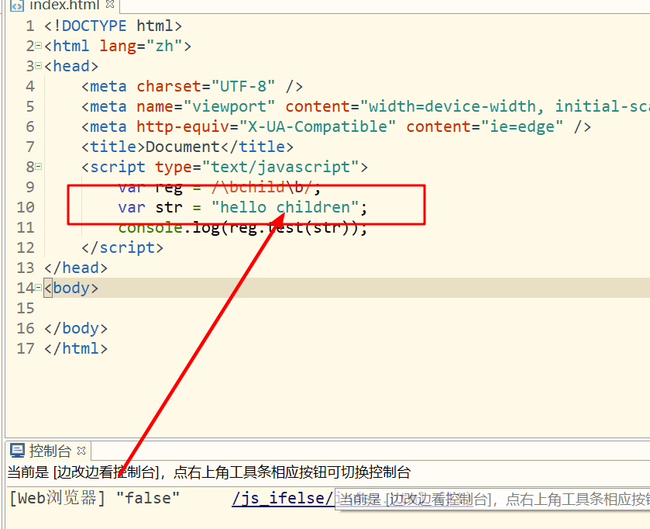This screenshot has height=529, width=650.
Task: Open the /js_ifelse/ source link
Action: pyautogui.click(x=283, y=498)
